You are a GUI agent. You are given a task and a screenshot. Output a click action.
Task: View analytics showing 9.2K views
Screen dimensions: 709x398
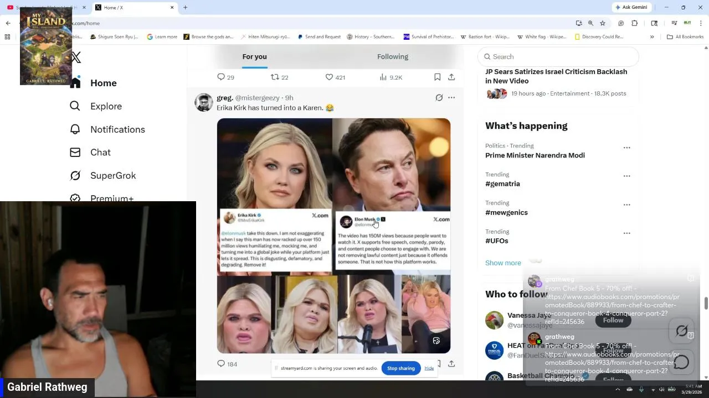coord(391,77)
